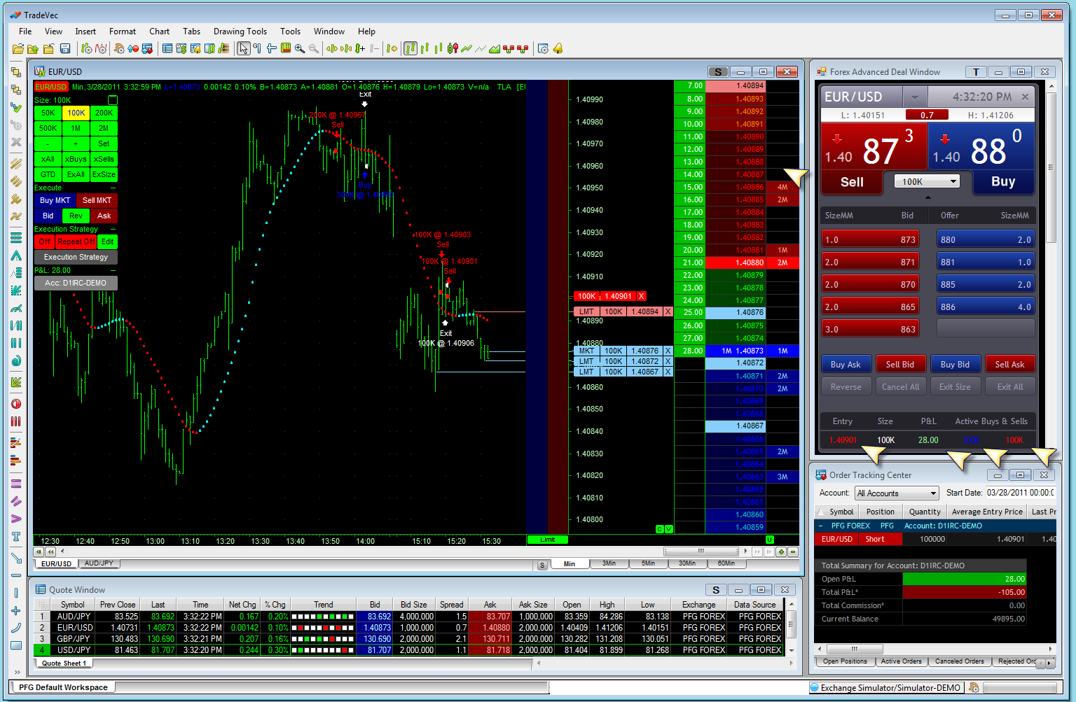
Task: Click the T button in Forex Deal Window title
Action: (x=976, y=71)
